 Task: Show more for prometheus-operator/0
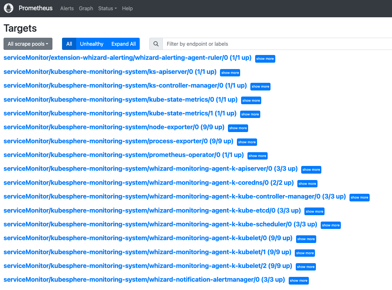coord(257,156)
